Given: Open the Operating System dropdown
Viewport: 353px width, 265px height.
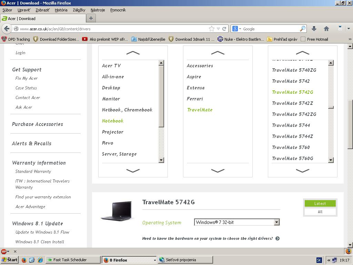Looking at the screenshot, I should click(x=237, y=222).
